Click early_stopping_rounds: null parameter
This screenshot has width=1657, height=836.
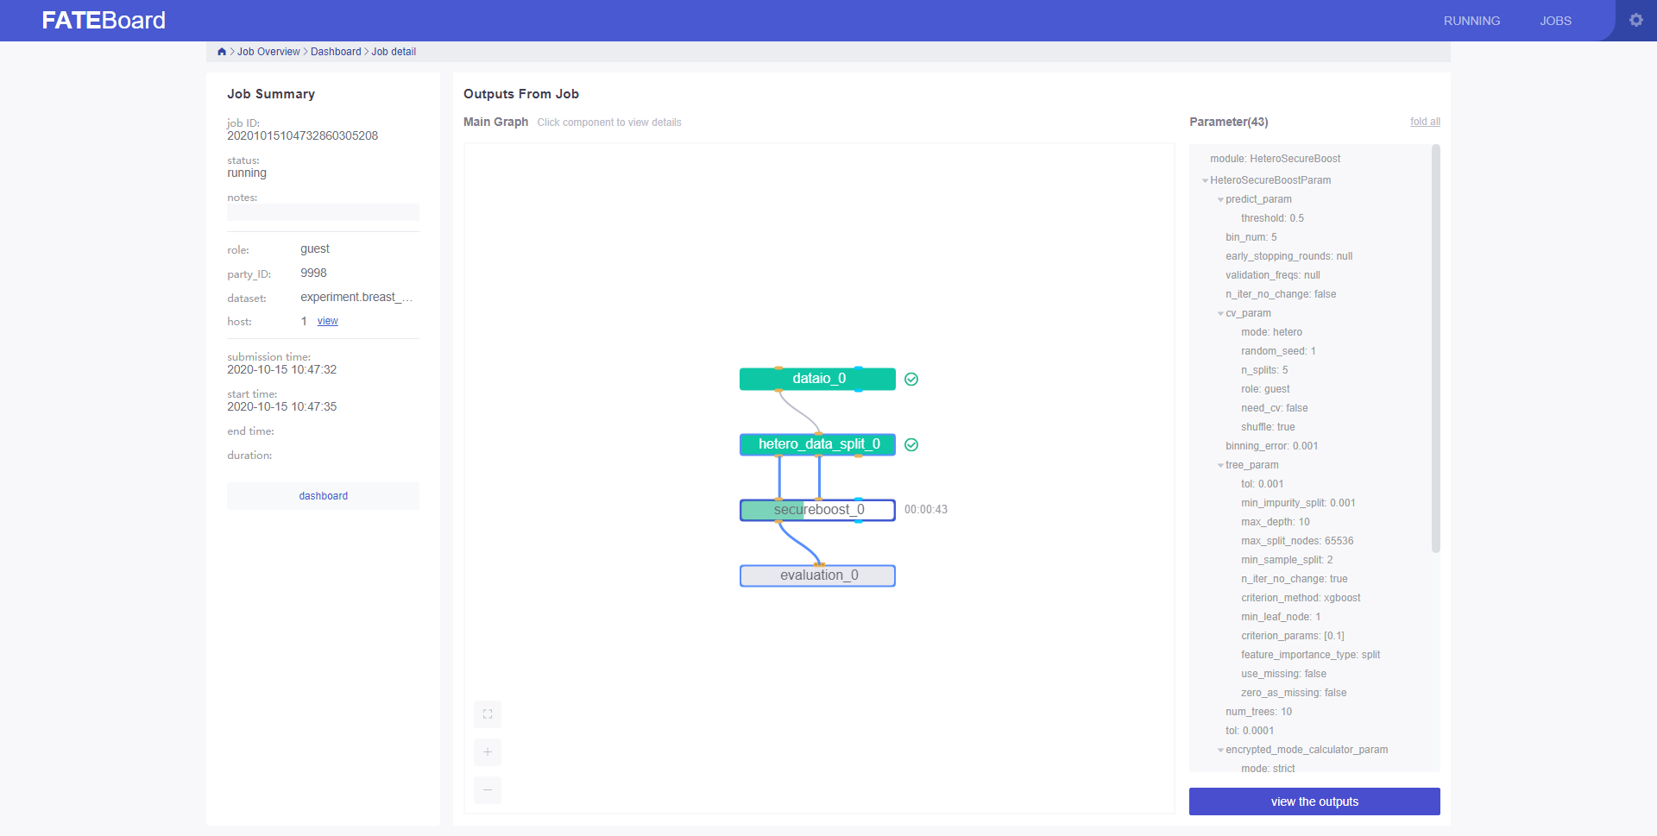tap(1288, 256)
